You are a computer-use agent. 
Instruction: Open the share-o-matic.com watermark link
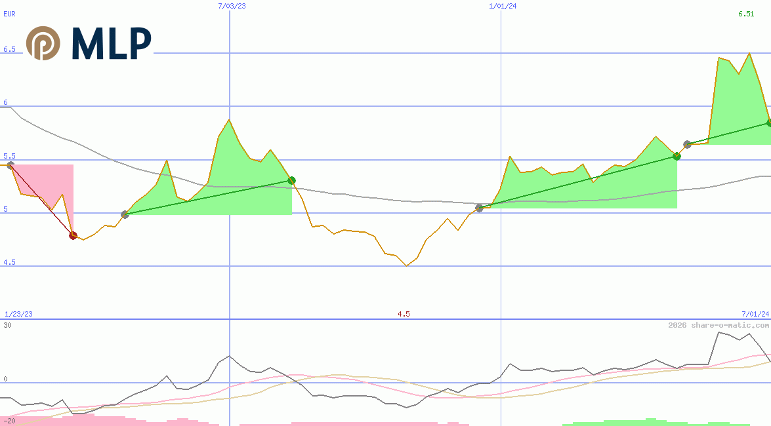(719, 325)
